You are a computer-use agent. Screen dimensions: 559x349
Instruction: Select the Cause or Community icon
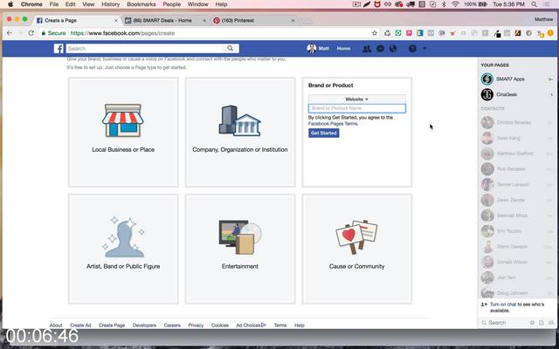[x=356, y=236]
